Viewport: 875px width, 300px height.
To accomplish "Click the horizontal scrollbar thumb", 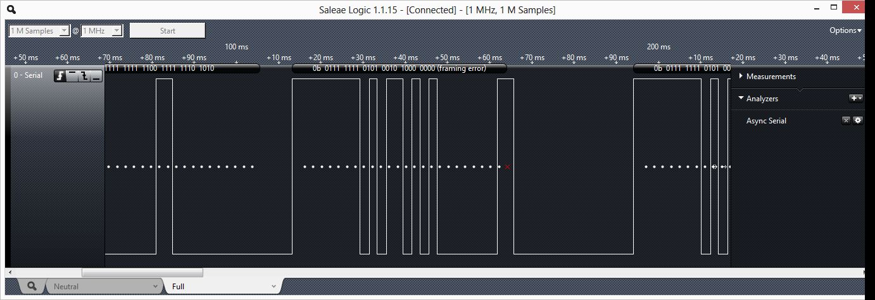I will click(142, 272).
